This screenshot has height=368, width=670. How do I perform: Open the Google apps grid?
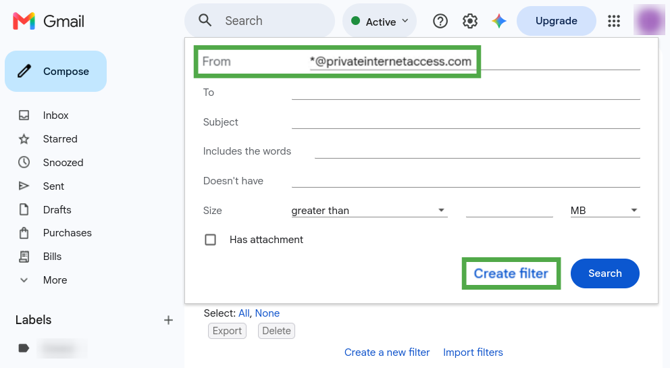pyautogui.click(x=614, y=21)
